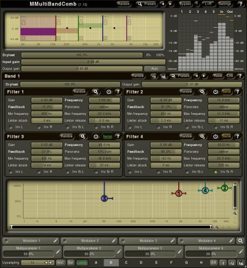Image resolution: width=247 pixels, height=268 pixels.
Task: Adjust the global Dry/wet slider
Action: point(82,55)
